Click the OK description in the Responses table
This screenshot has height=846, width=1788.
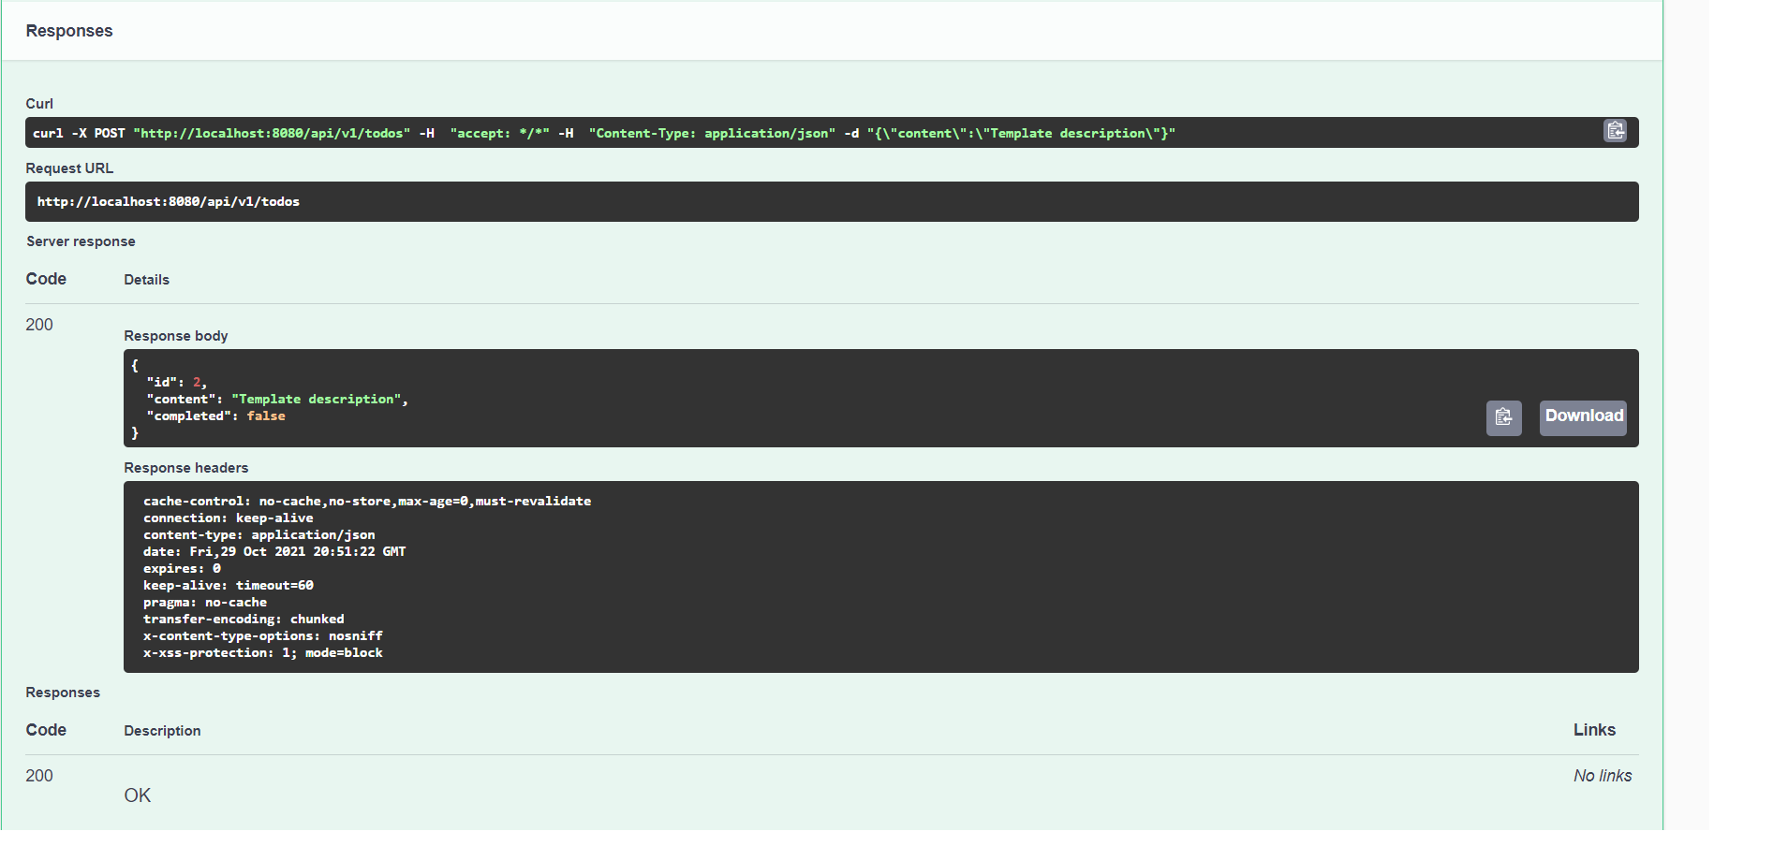pos(137,795)
